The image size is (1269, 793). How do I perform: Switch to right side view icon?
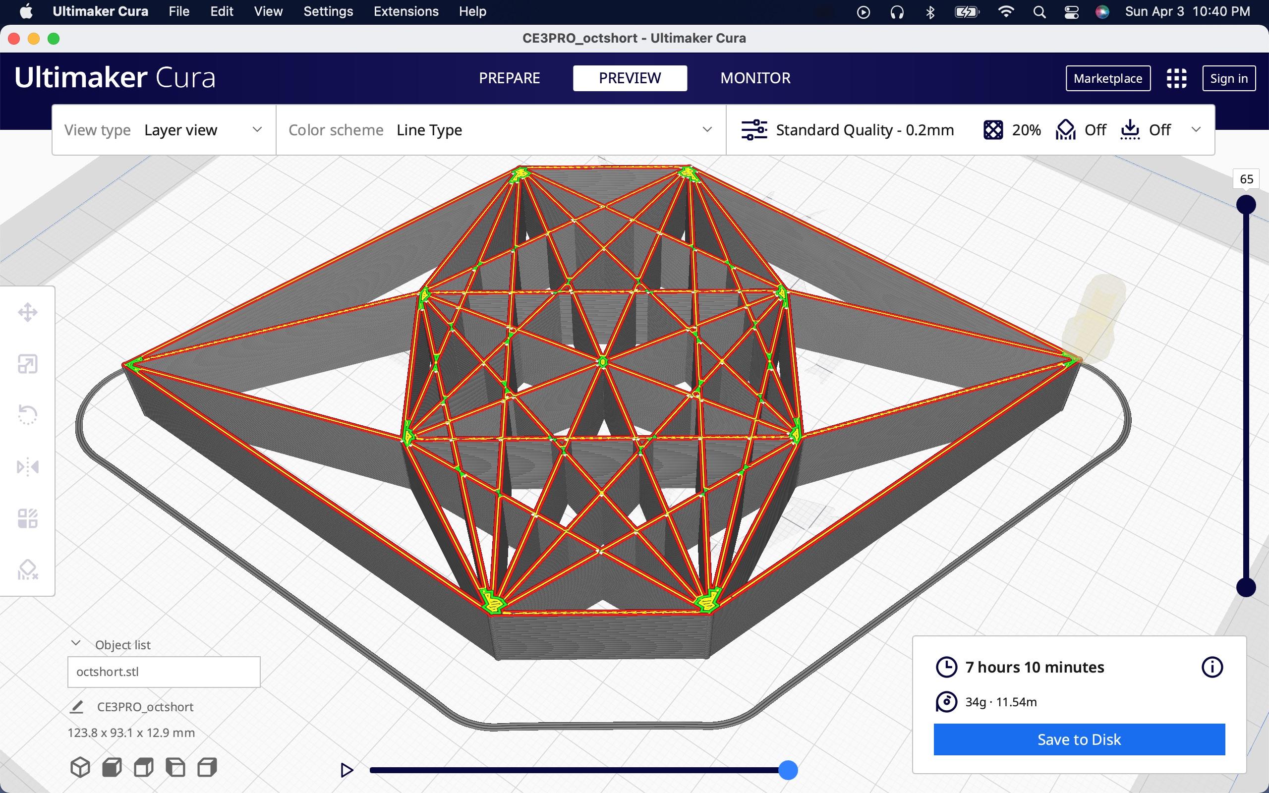click(x=207, y=767)
